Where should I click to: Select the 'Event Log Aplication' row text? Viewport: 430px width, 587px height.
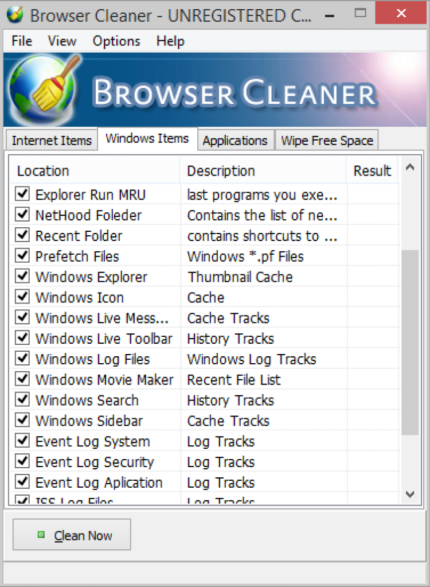[x=99, y=483]
